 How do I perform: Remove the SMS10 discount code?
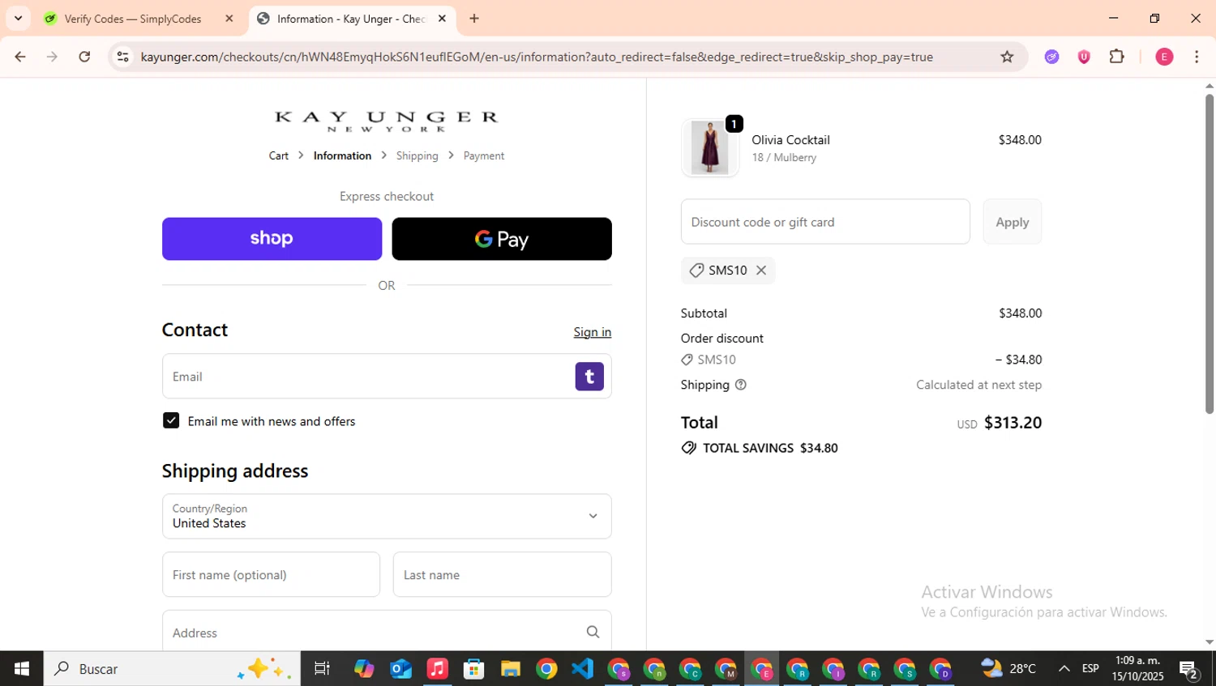[x=761, y=271]
